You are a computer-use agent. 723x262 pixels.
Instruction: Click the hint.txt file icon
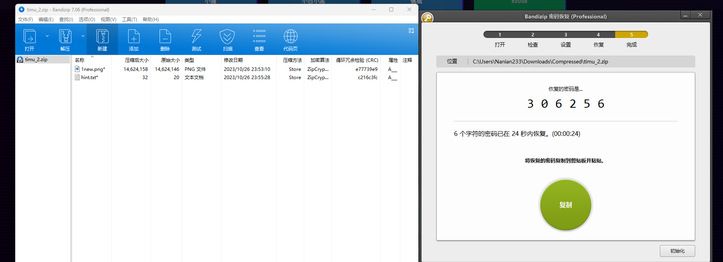coord(77,77)
